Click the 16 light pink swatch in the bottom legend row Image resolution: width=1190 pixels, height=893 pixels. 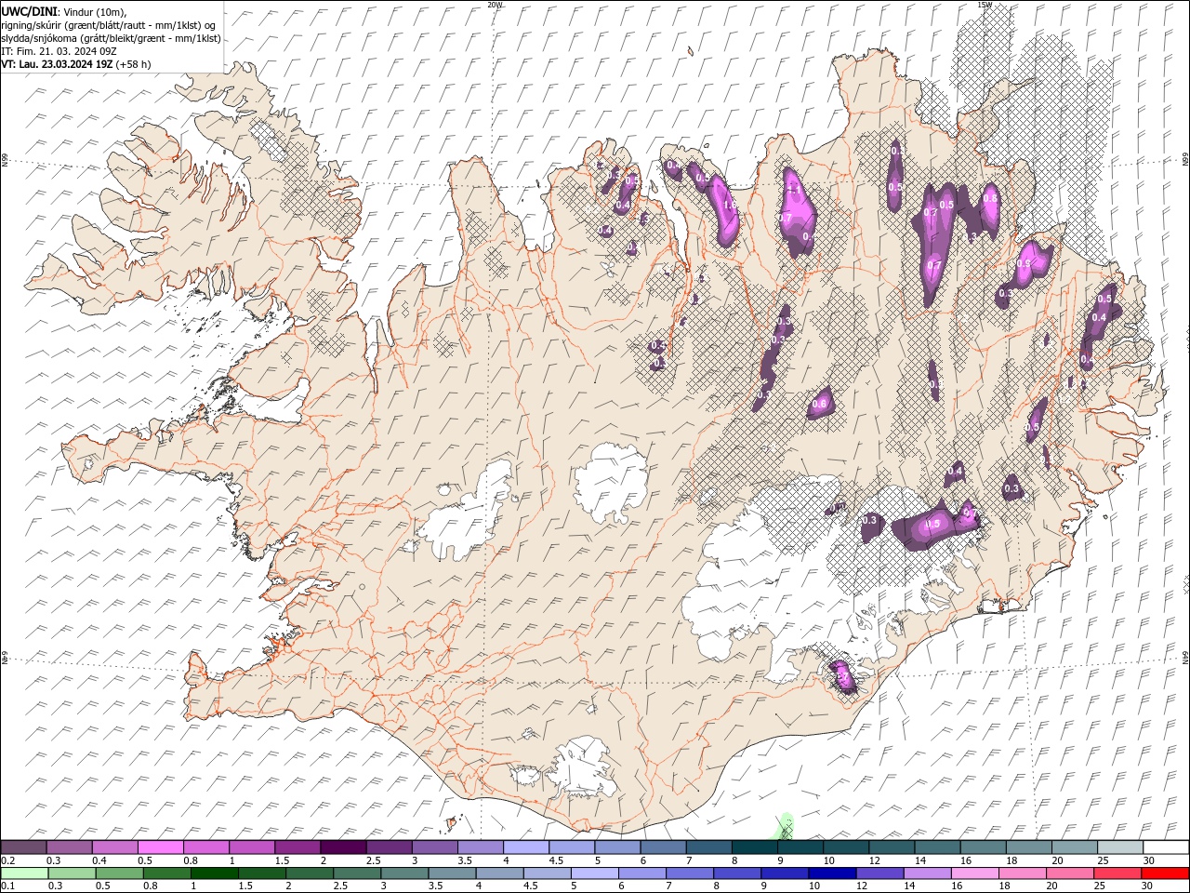point(974,873)
